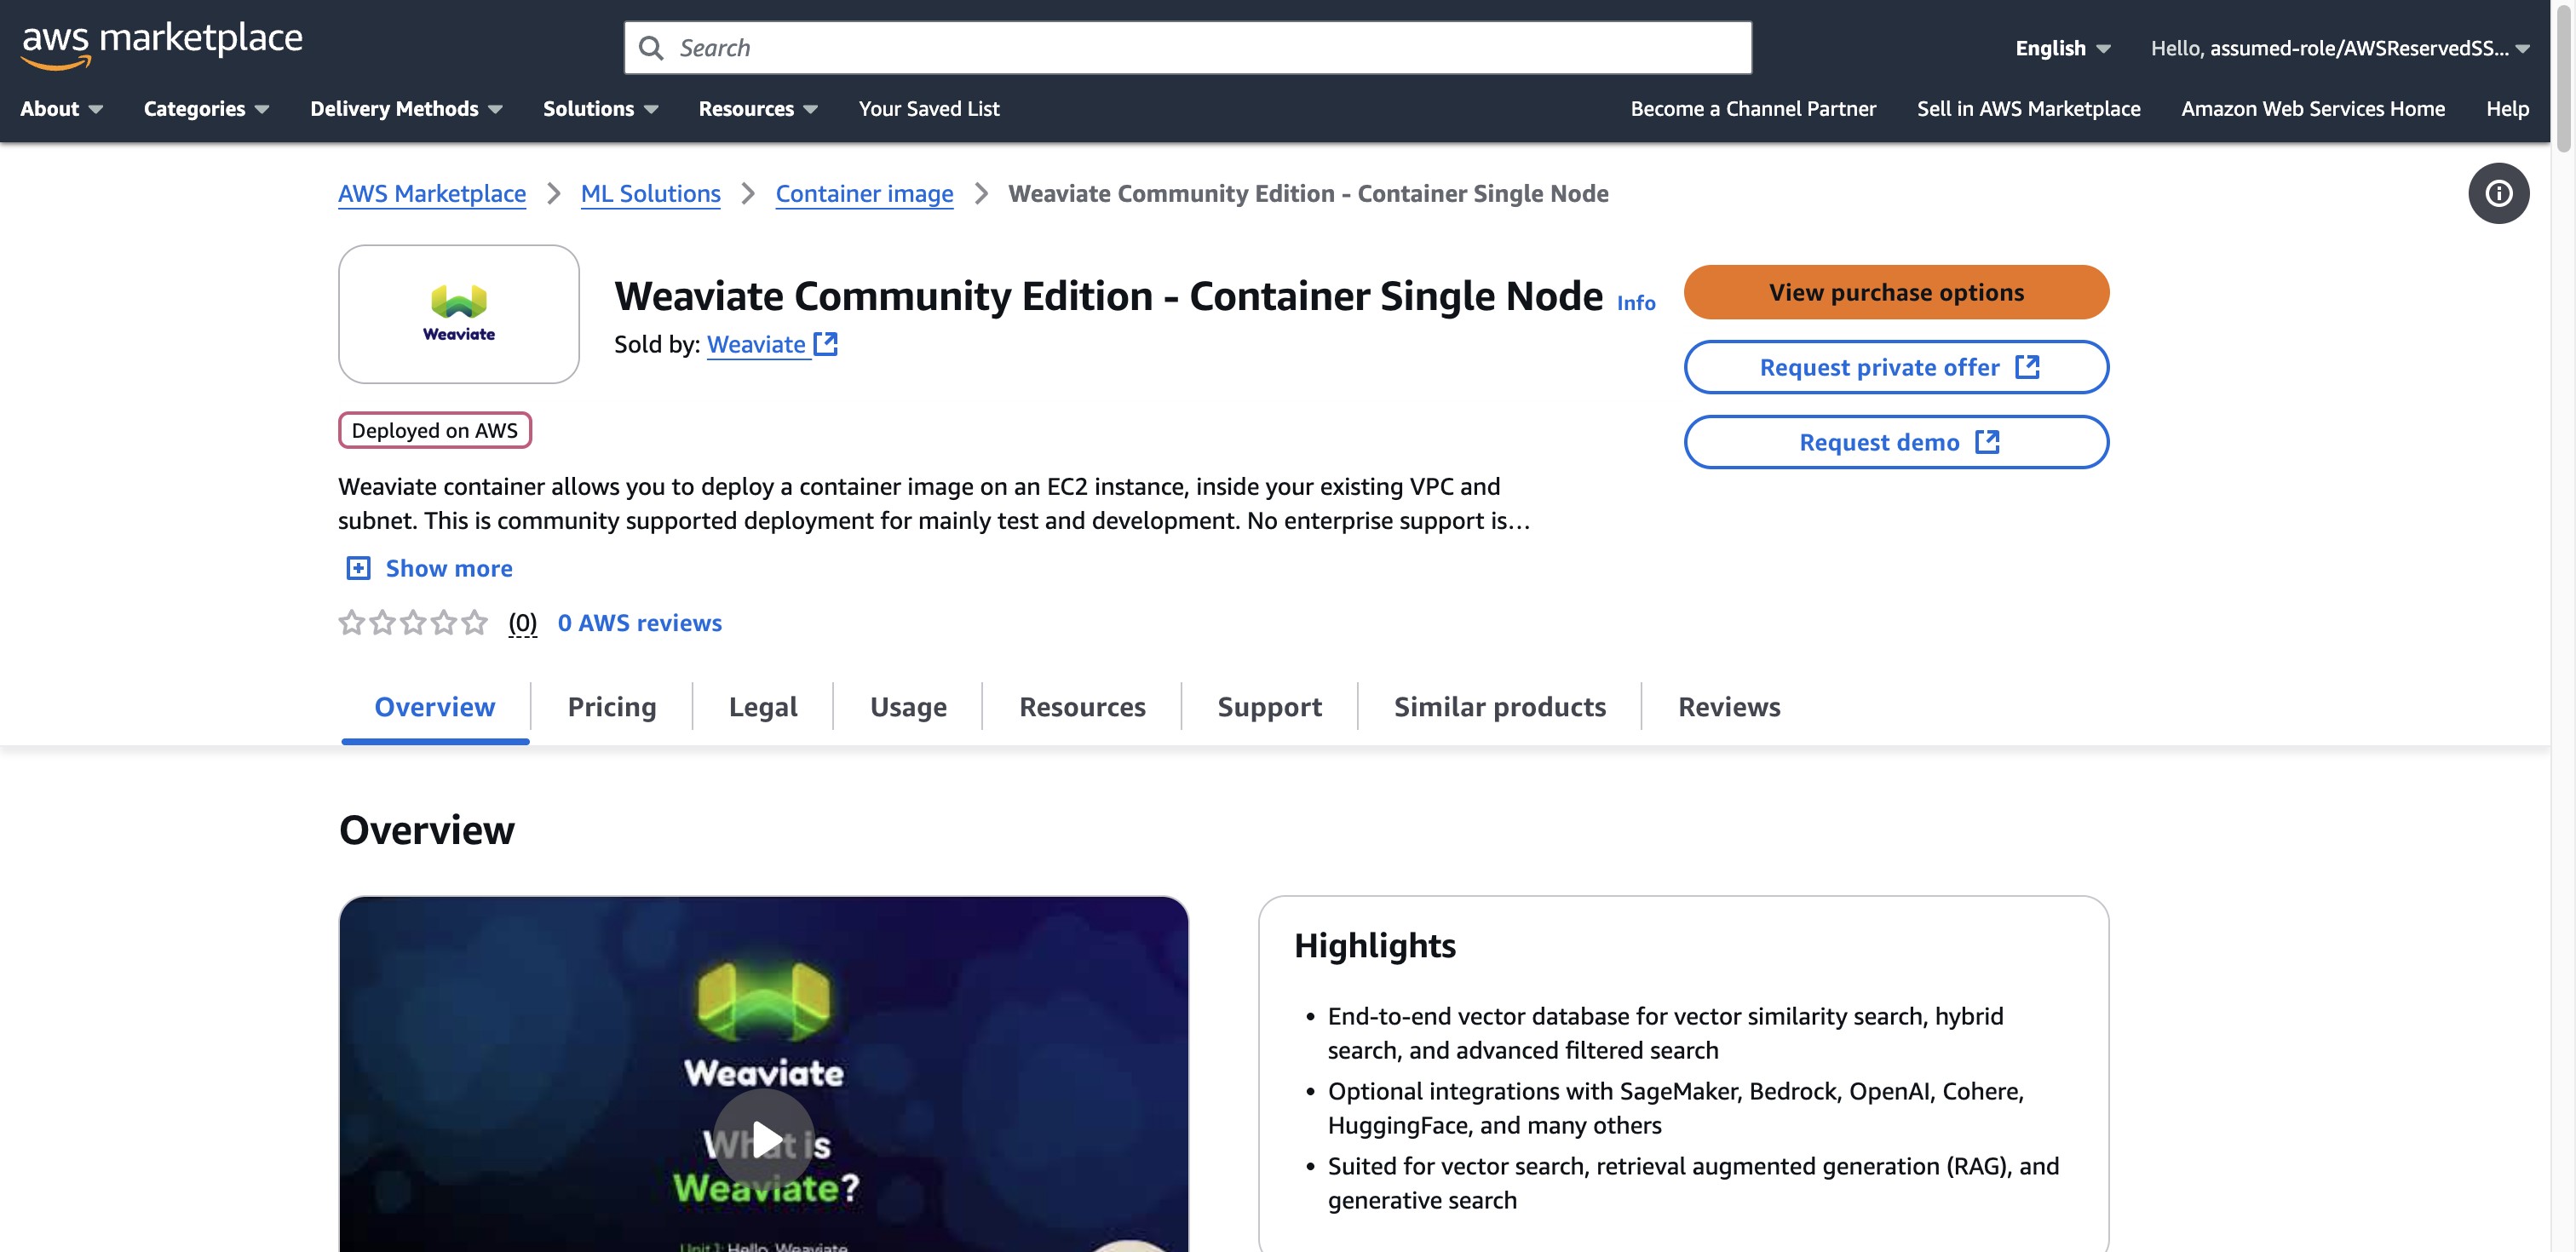The width and height of the screenshot is (2576, 1252).
Task: Click the (0) rating count
Action: coord(522,623)
